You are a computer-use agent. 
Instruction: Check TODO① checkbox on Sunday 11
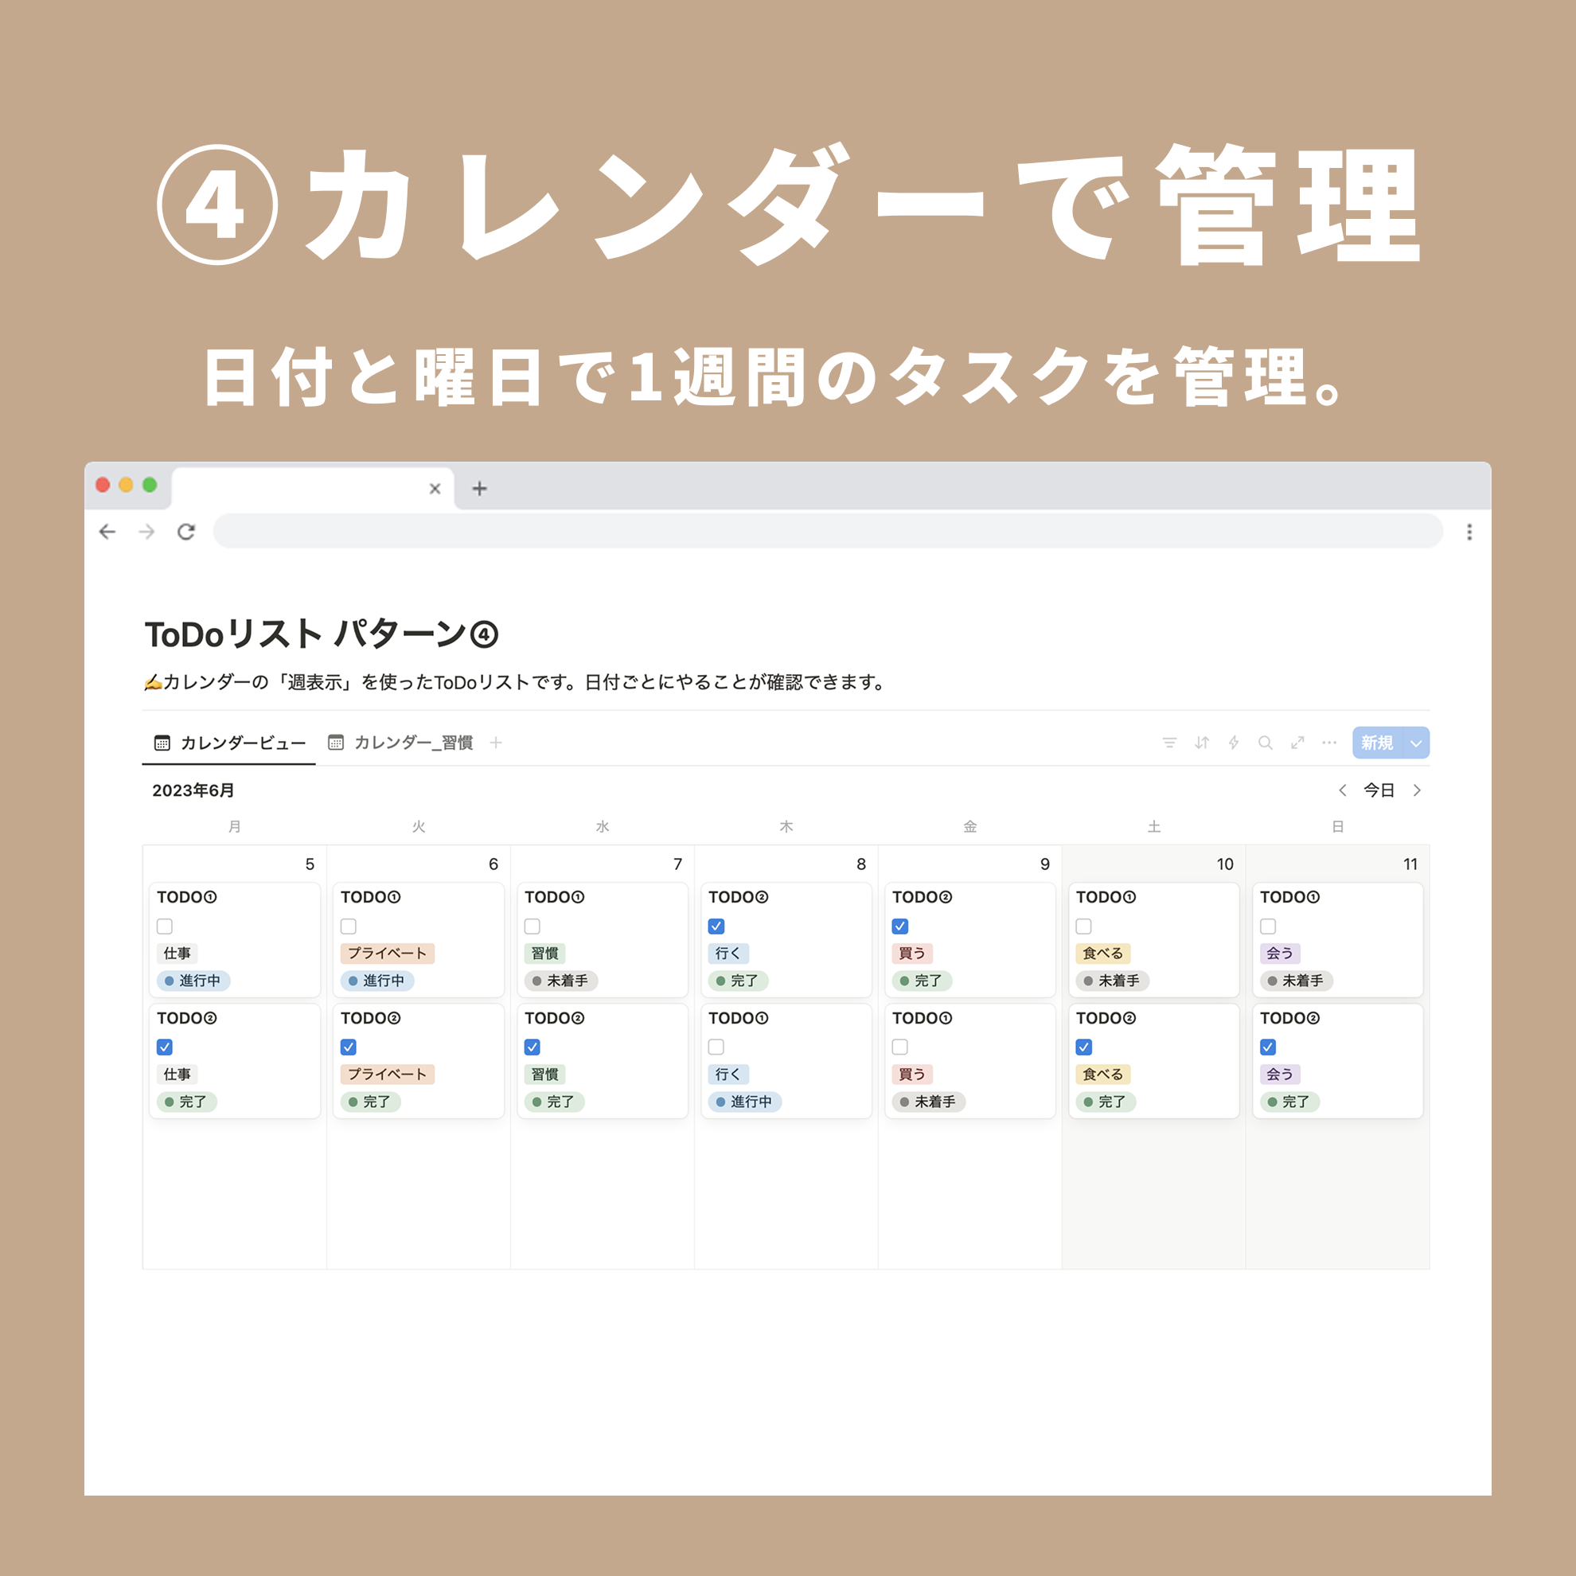point(1268,926)
